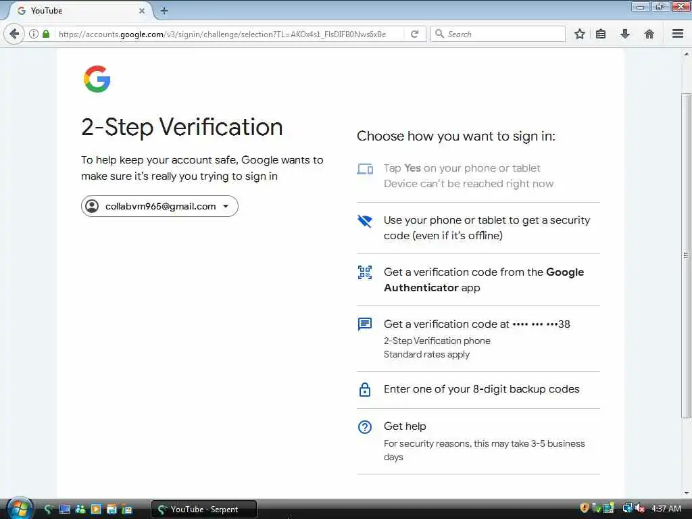Choose 8-digit backup codes option
Viewport: 692px width, 519px height.
pyautogui.click(x=478, y=389)
